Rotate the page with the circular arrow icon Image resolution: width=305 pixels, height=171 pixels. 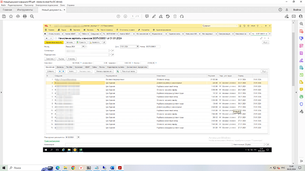click(182, 16)
